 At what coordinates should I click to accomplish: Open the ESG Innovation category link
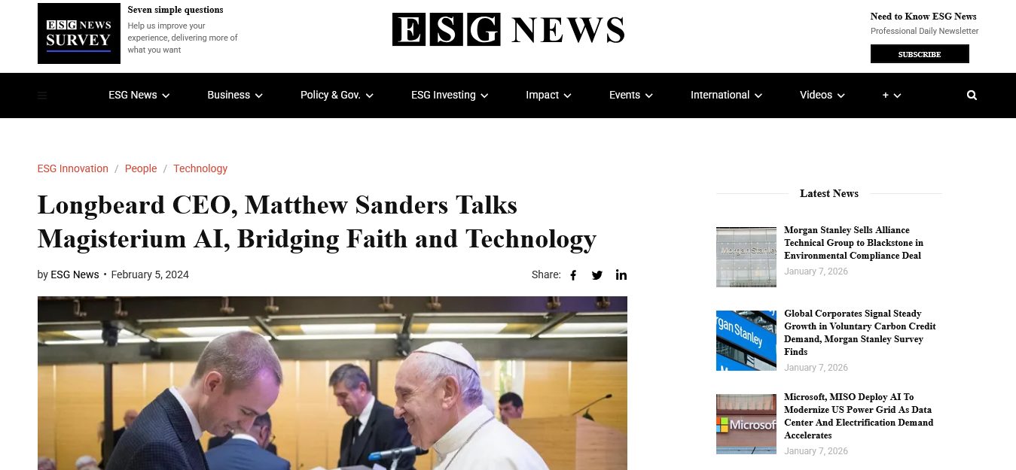click(x=73, y=168)
